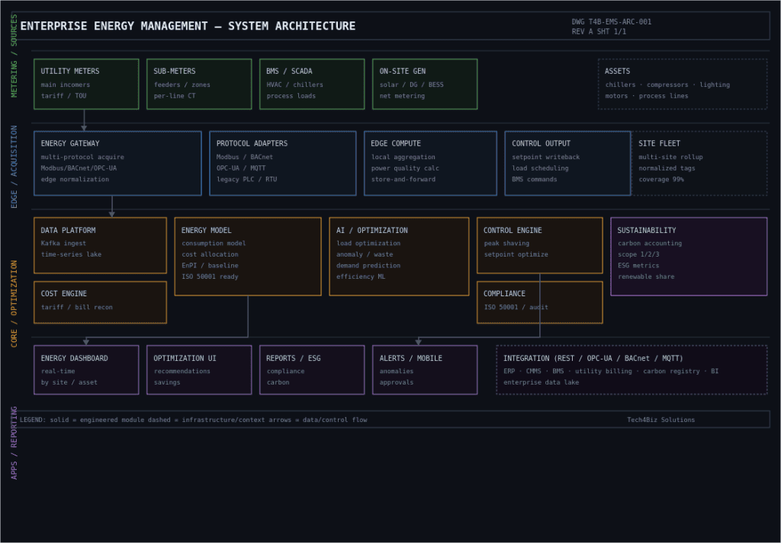Click the COST ENGINE block
Viewport: 781px width, 543px height.
(100, 302)
